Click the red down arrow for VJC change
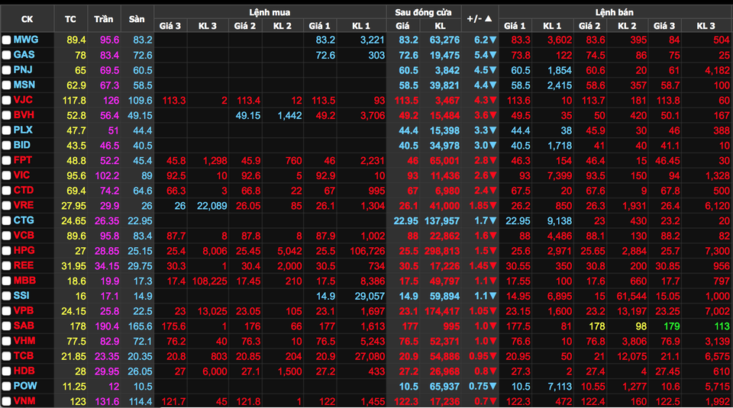 [x=493, y=100]
